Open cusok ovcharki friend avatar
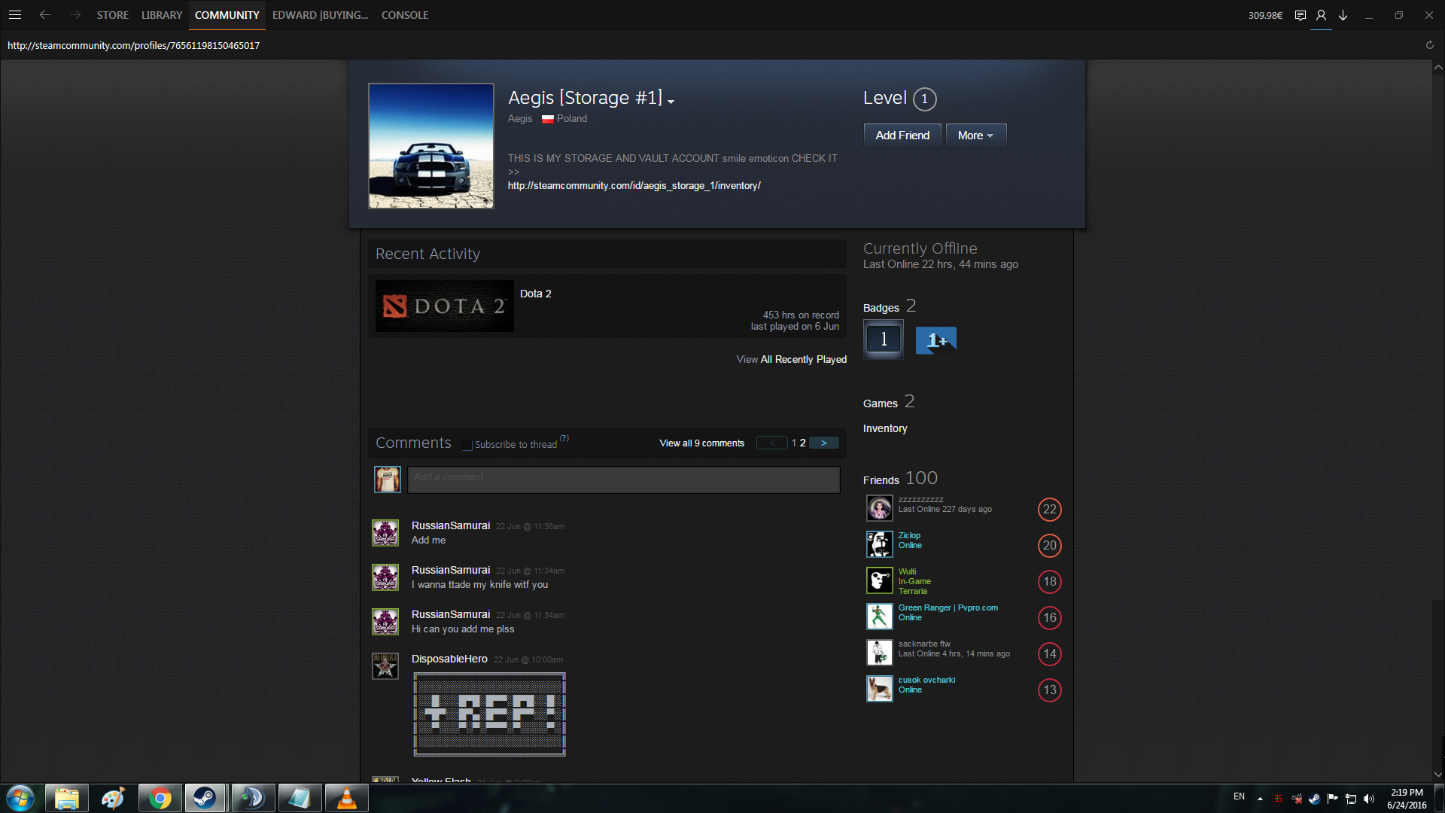 (879, 689)
